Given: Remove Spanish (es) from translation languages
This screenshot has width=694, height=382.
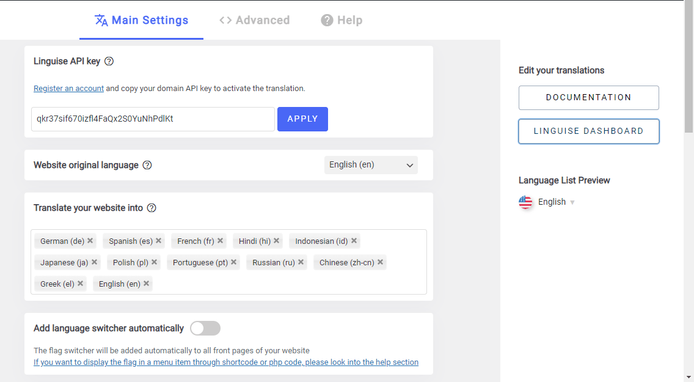Looking at the screenshot, I should coord(158,241).
